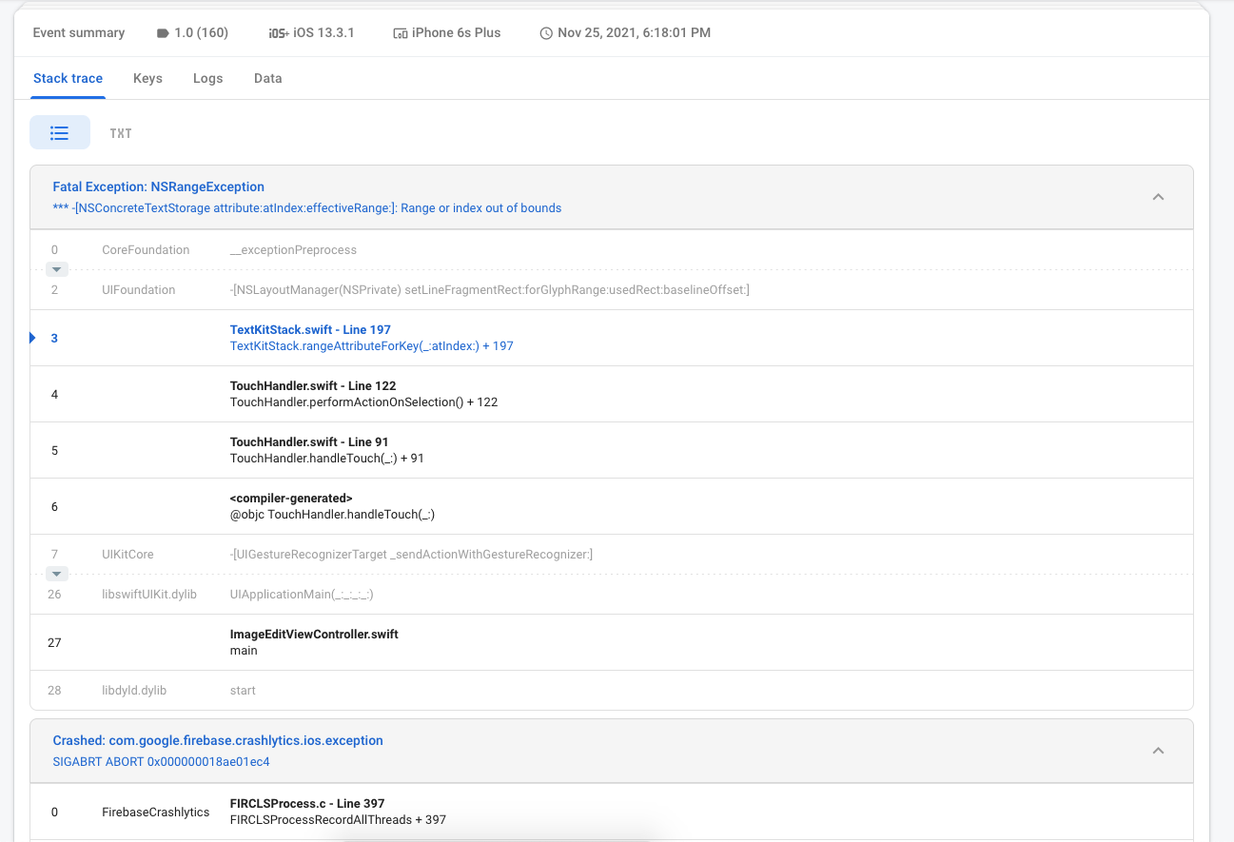
Task: Click FIRCLSProcess.c - Line 397 frame
Action: pyautogui.click(x=612, y=812)
